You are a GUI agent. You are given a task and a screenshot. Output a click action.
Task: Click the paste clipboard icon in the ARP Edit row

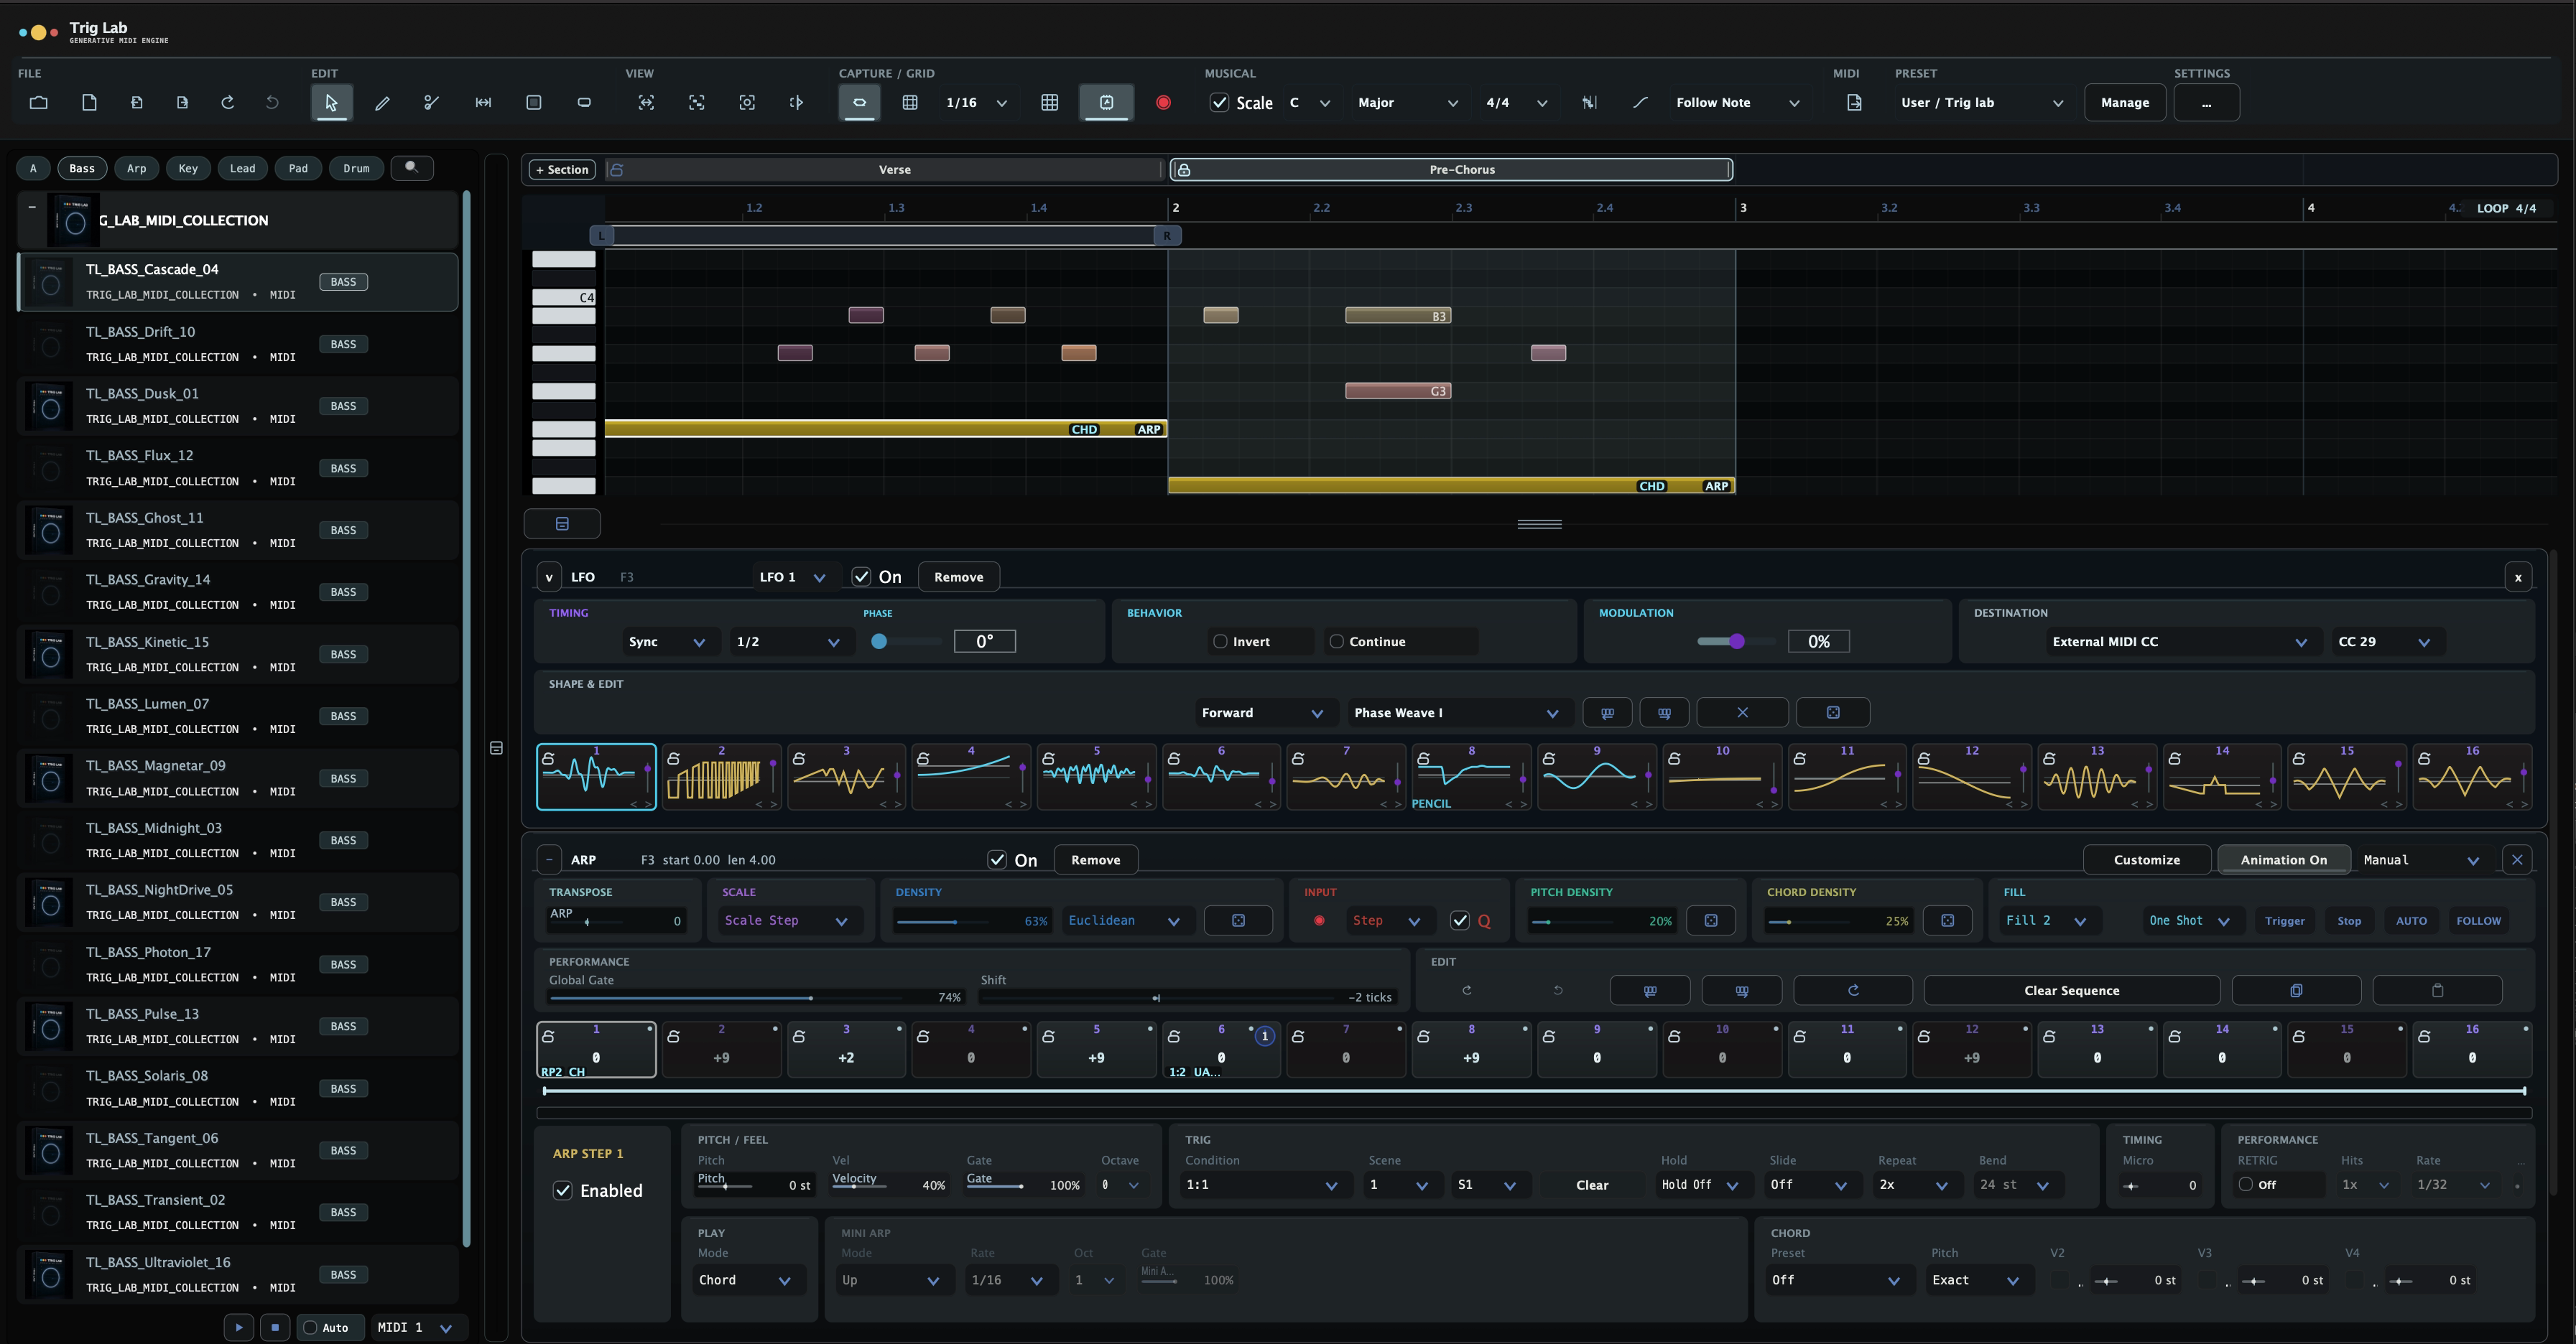click(x=2437, y=990)
